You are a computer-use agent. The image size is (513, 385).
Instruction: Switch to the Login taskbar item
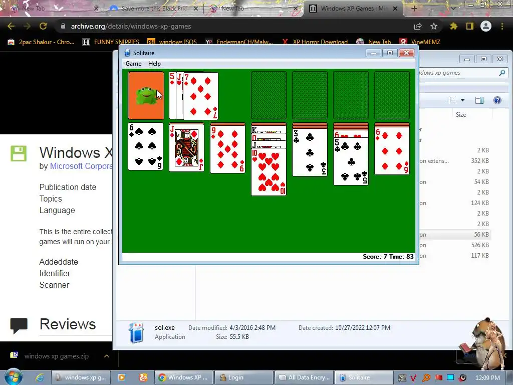click(244, 377)
